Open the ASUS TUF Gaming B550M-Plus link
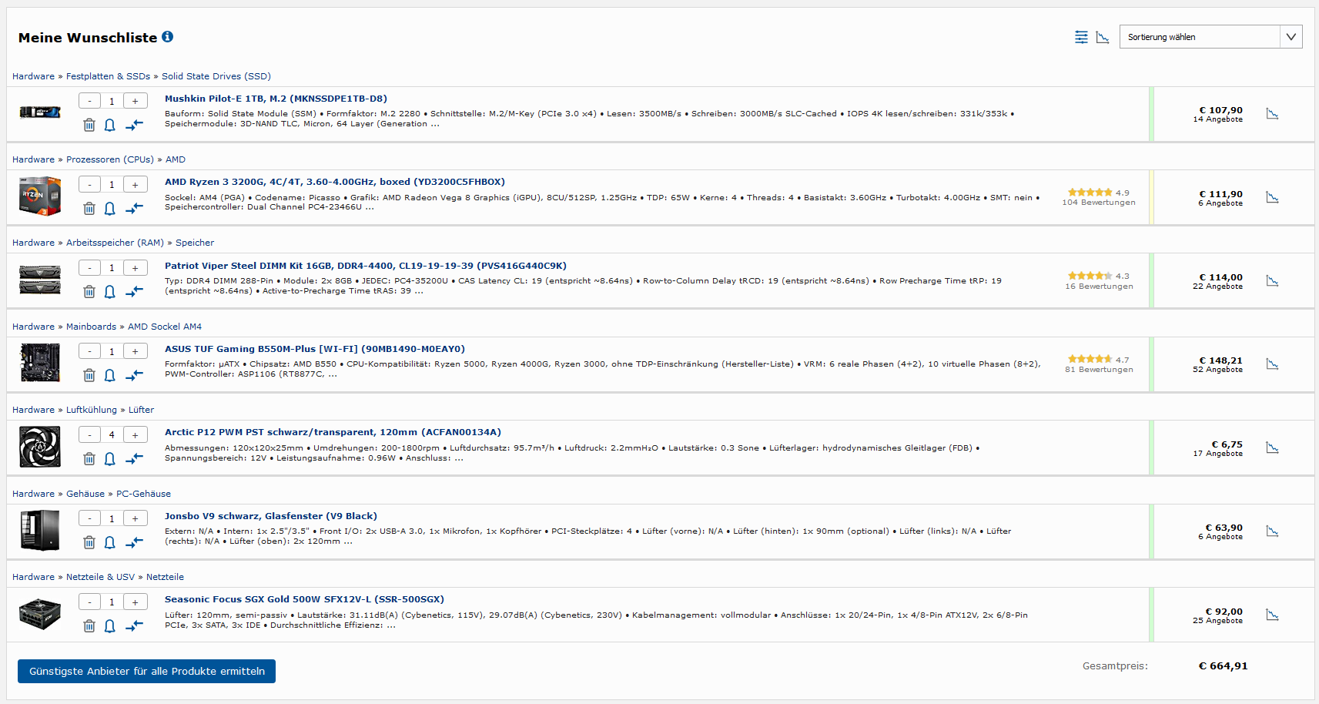This screenshot has height=704, width=1319. [x=315, y=349]
